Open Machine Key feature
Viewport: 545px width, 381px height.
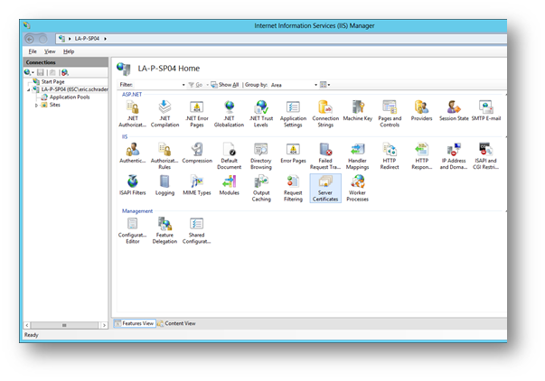point(358,110)
